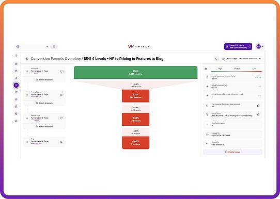Viewport: 280px width, 199px height.
Task: Click the Actual Conversion Rate 0.03% value
Action: coord(214,88)
